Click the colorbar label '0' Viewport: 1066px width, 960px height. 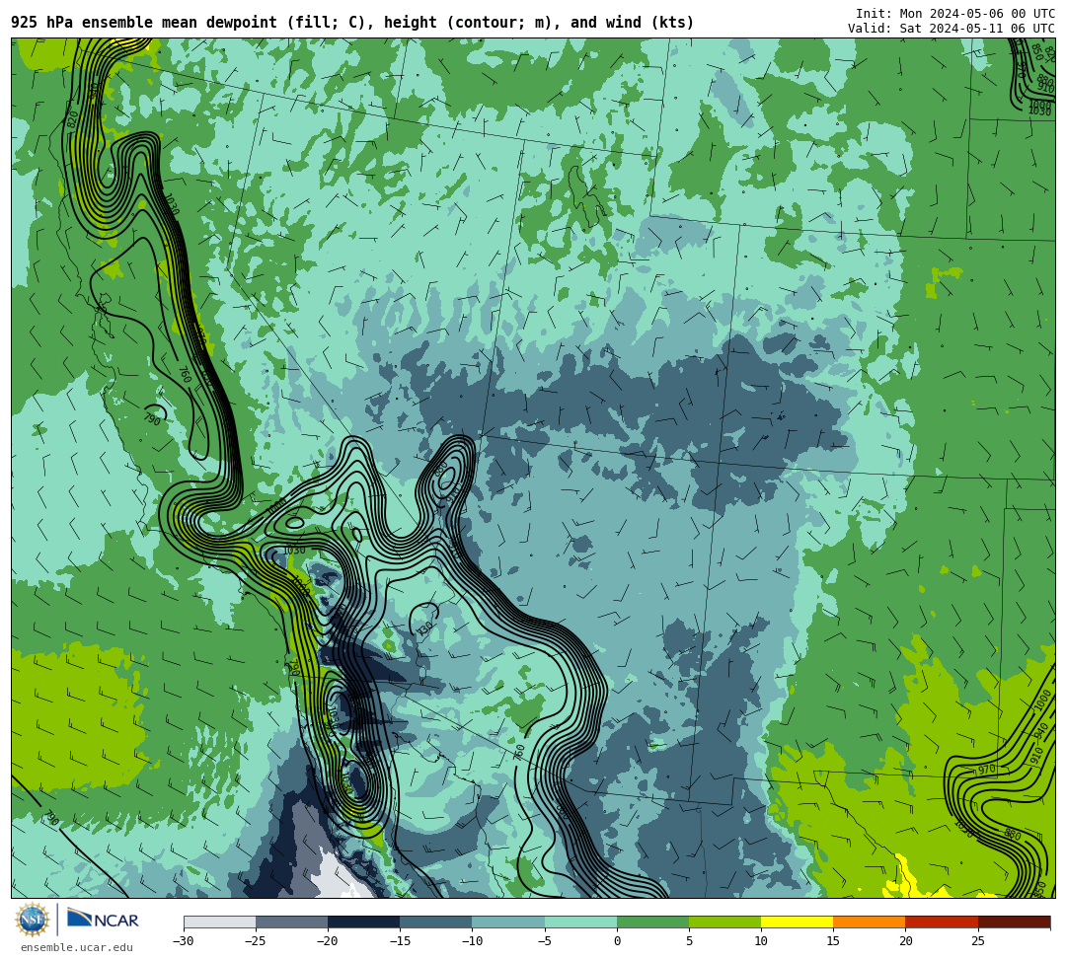(x=617, y=941)
